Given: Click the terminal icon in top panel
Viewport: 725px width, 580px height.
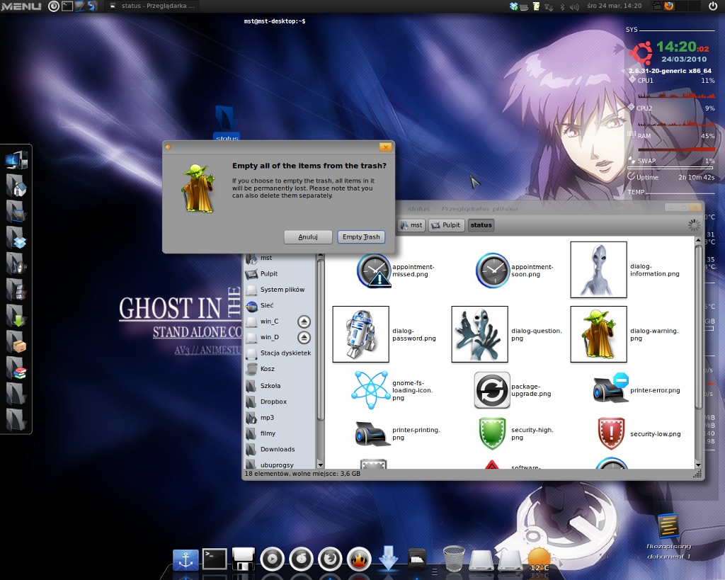Looking at the screenshot, I should 67,6.
